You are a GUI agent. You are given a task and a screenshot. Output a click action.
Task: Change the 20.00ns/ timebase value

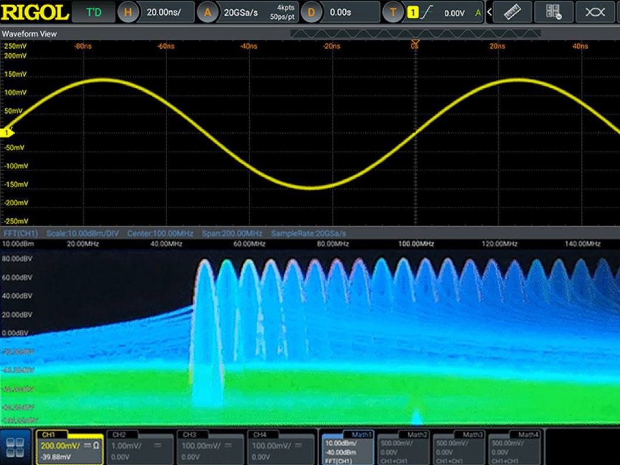[x=163, y=12]
